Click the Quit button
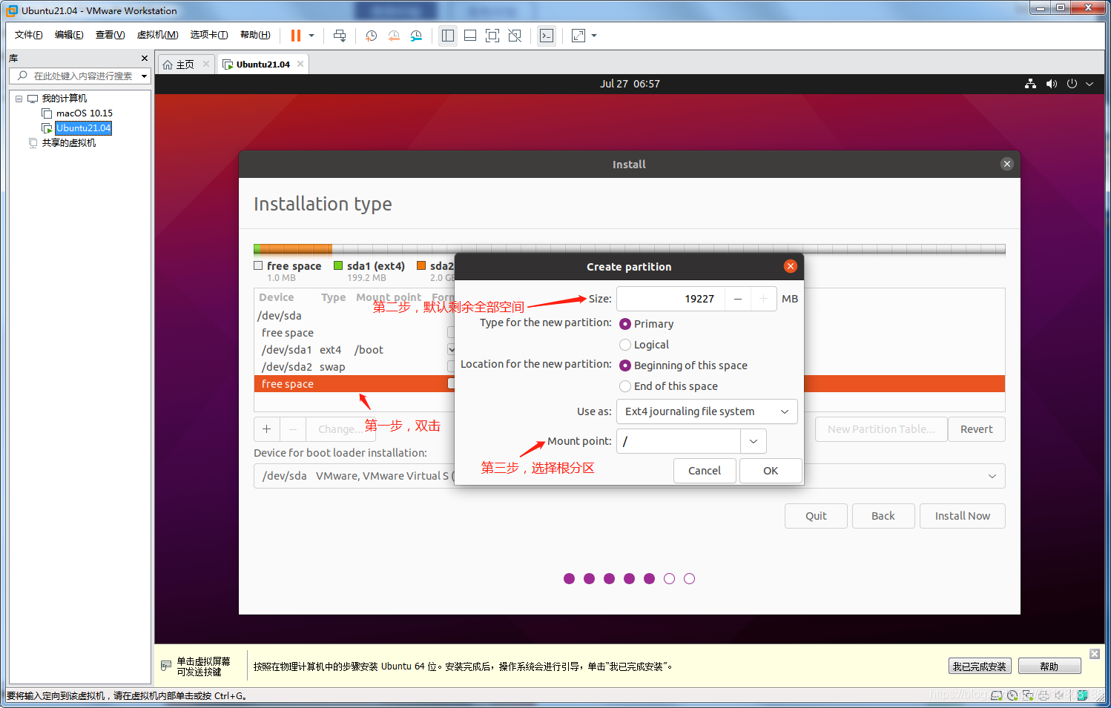 click(816, 516)
